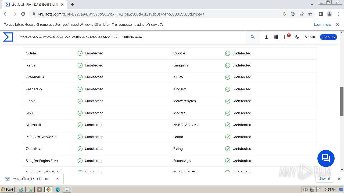Click the vertical page scrollbar thumb
Screen dimensions: 344x193
[342, 102]
